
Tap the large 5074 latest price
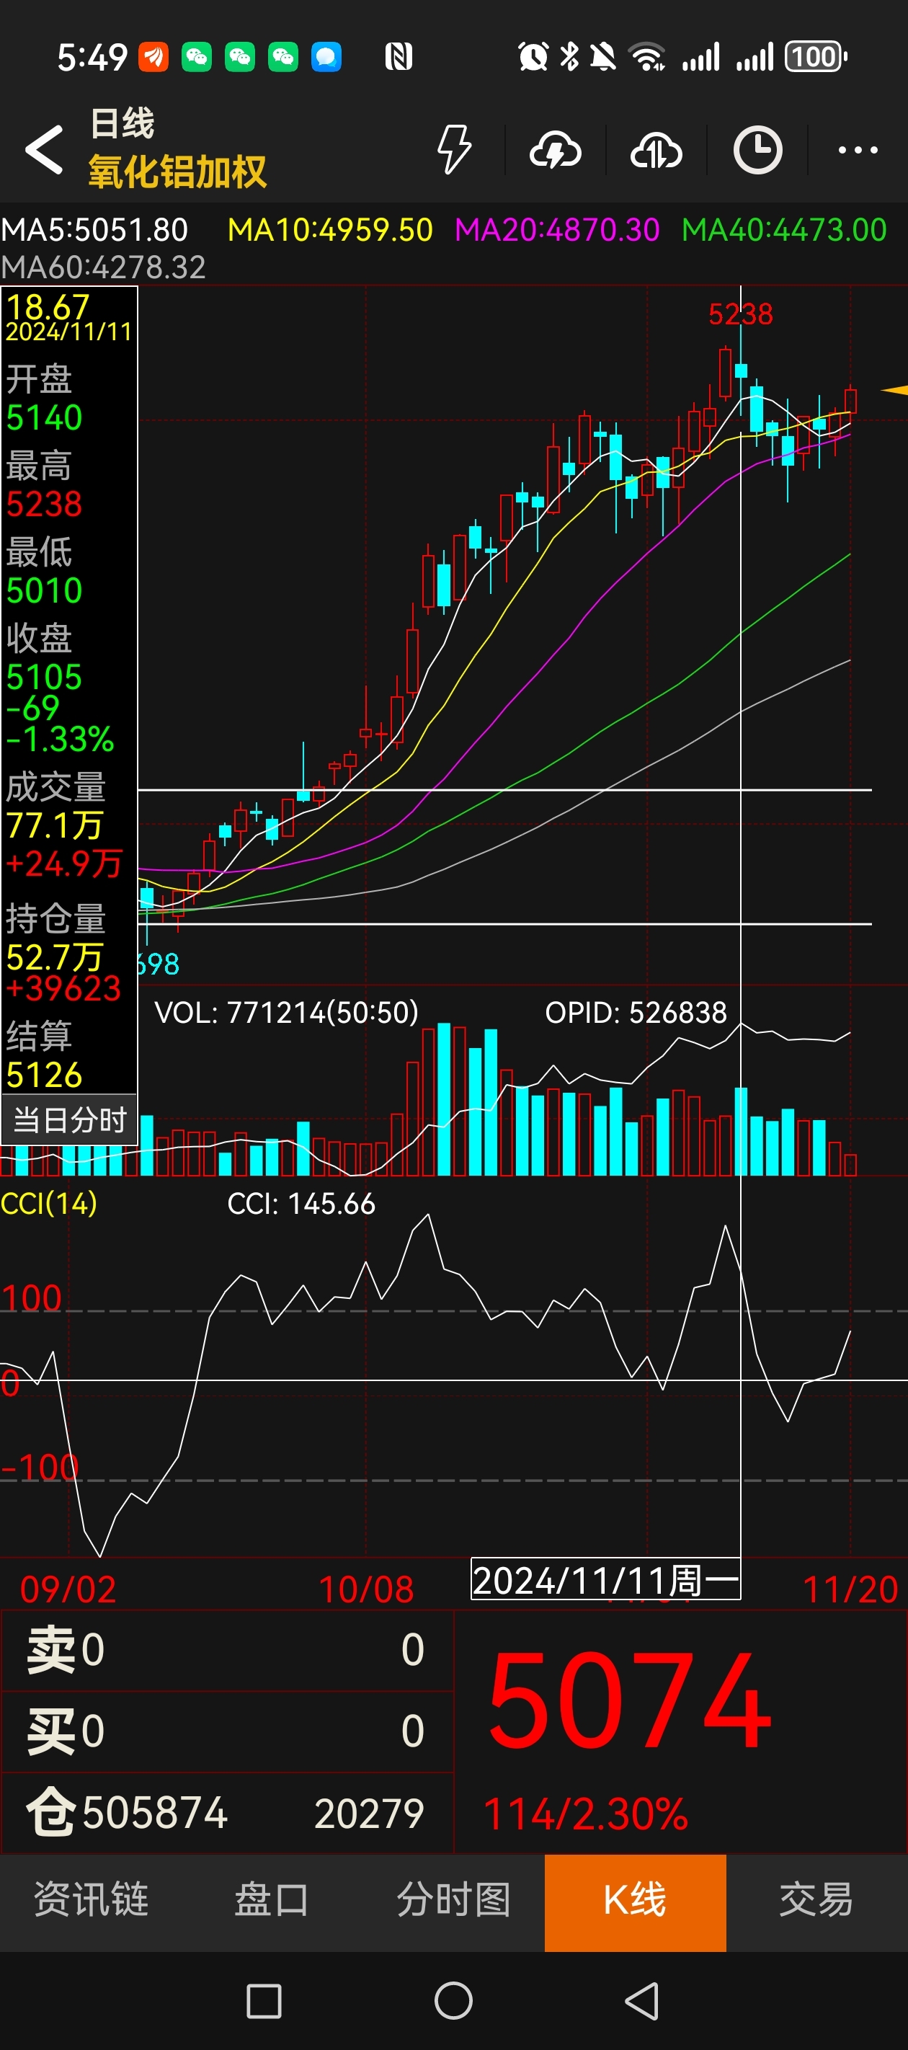628,1700
